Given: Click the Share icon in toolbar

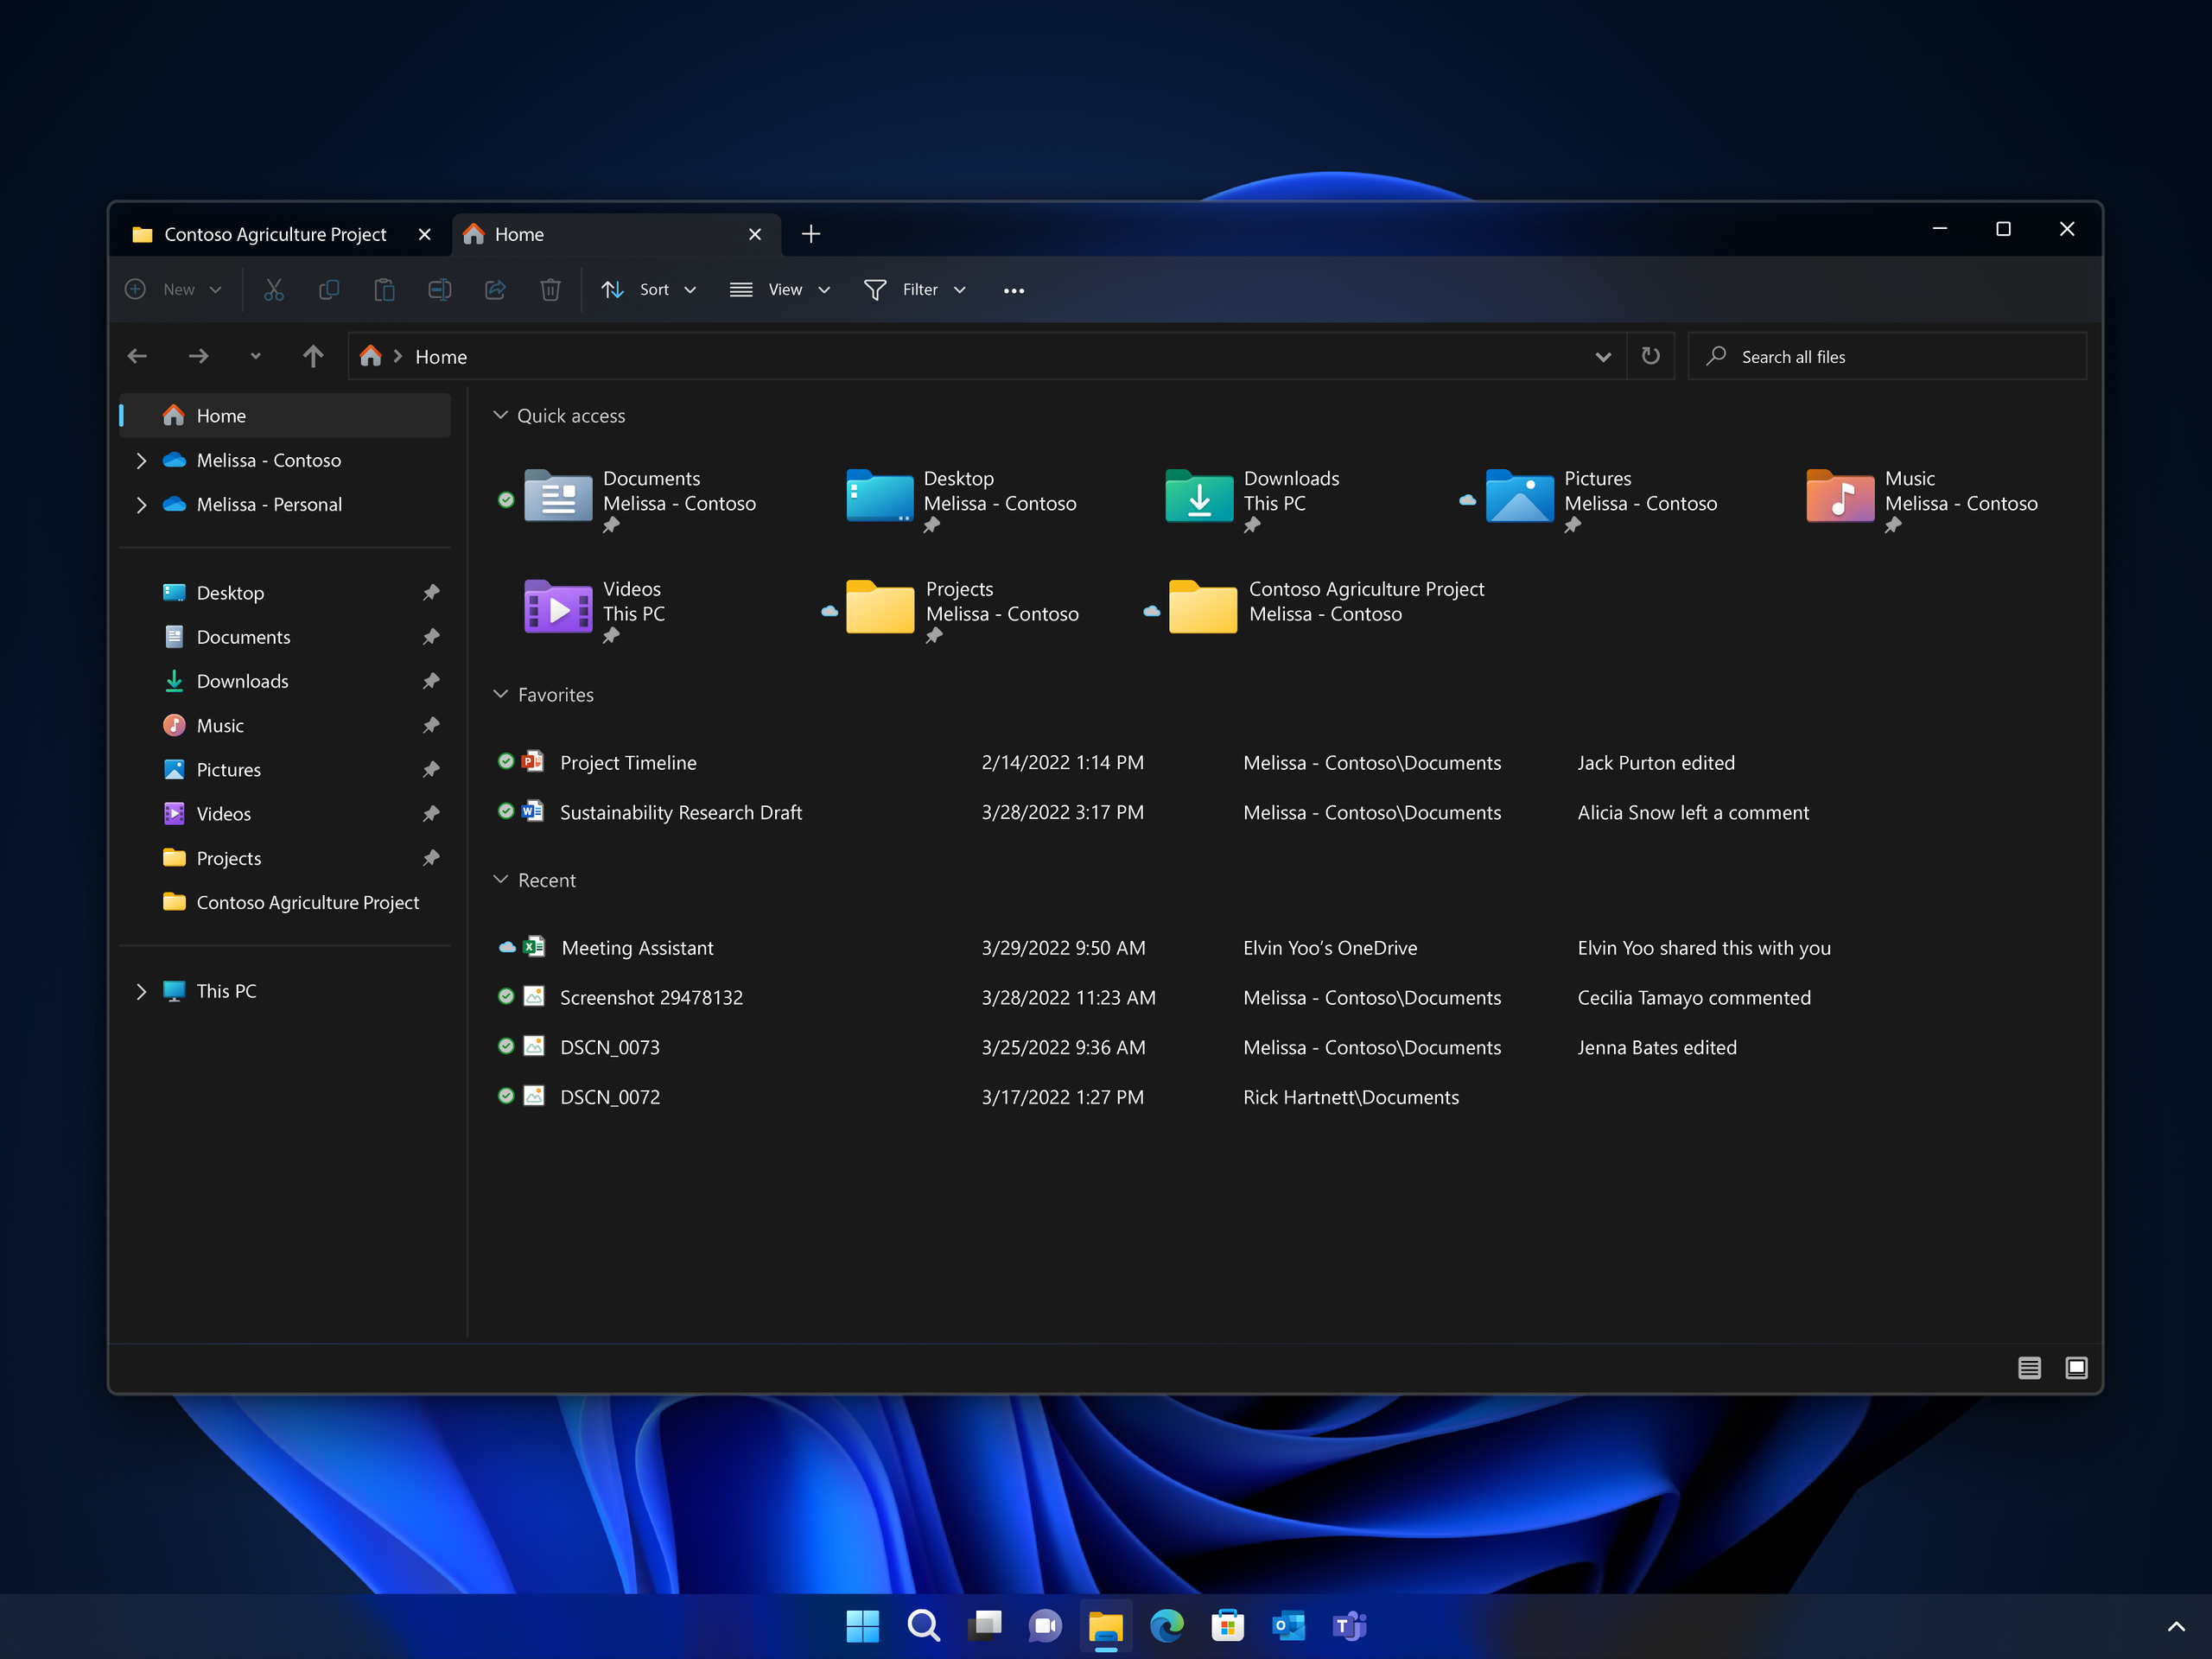Looking at the screenshot, I should 495,290.
